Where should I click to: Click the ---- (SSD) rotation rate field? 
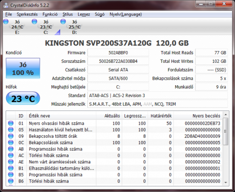tap(211, 70)
